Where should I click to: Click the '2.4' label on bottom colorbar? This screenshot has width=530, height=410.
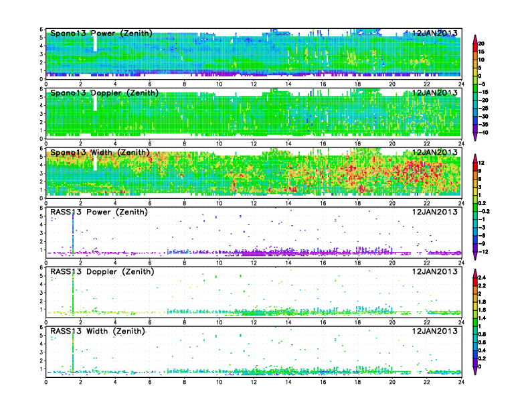click(x=482, y=278)
